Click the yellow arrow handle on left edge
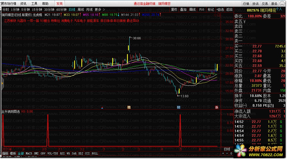The width and height of the screenshot is (287, 159). tap(2, 83)
